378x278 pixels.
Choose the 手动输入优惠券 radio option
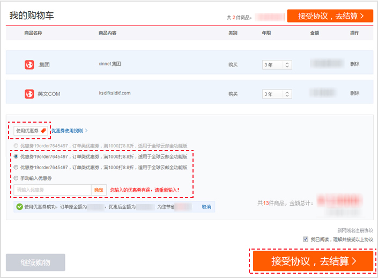click(16, 178)
